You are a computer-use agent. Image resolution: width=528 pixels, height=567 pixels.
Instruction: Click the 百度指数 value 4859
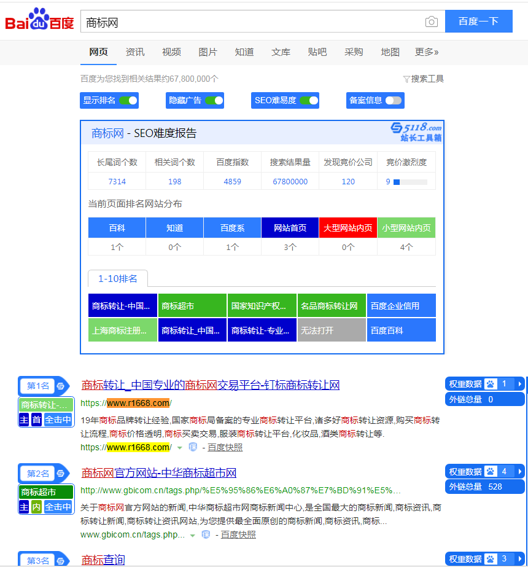click(232, 182)
